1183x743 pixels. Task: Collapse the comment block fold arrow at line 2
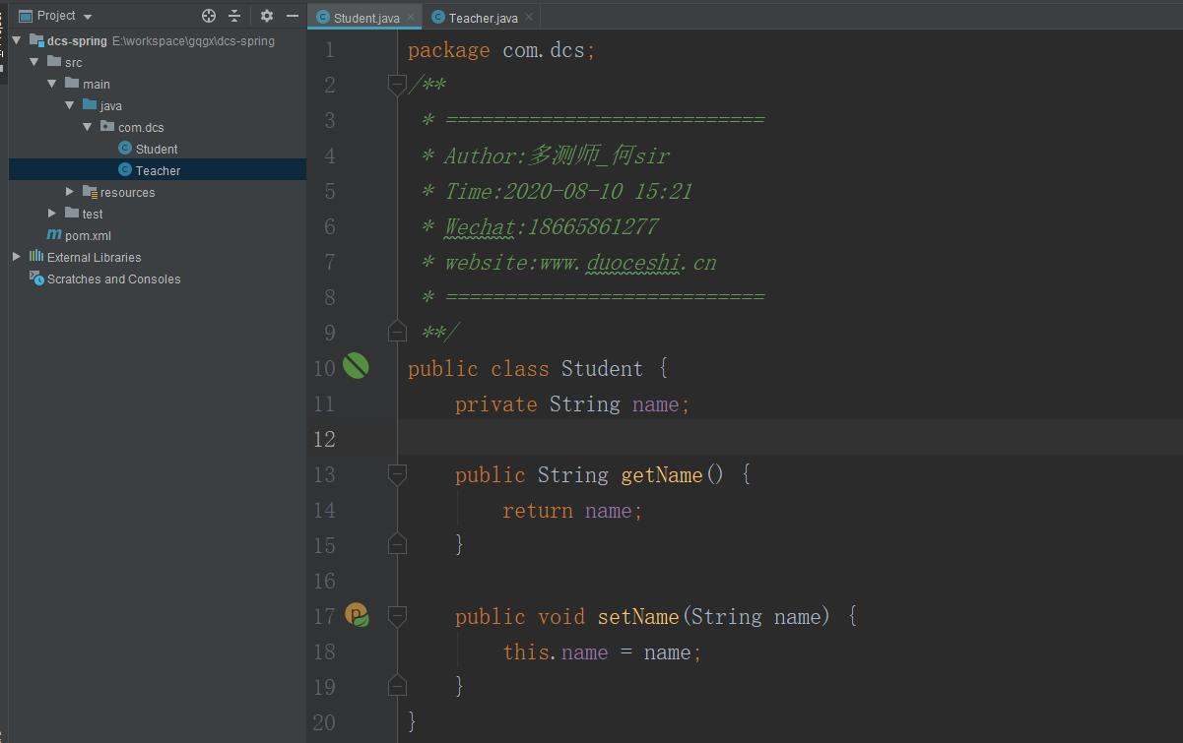pyautogui.click(x=397, y=85)
